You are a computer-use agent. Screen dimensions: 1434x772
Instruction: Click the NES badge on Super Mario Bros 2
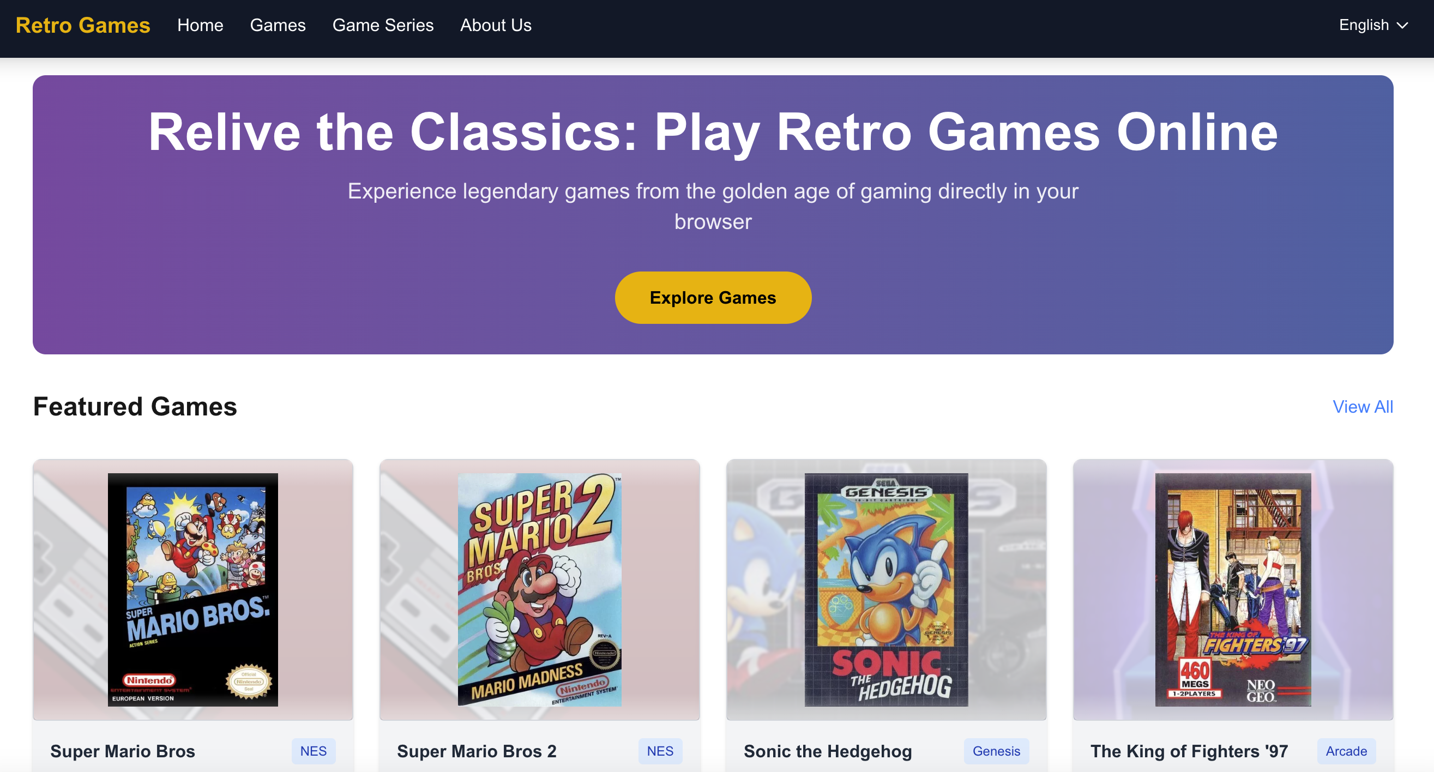pos(660,751)
